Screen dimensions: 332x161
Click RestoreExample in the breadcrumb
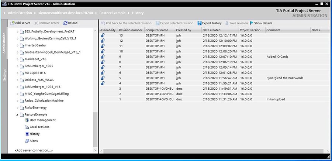coord(113,13)
